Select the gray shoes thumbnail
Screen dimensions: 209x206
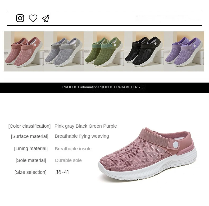(x=64, y=51)
